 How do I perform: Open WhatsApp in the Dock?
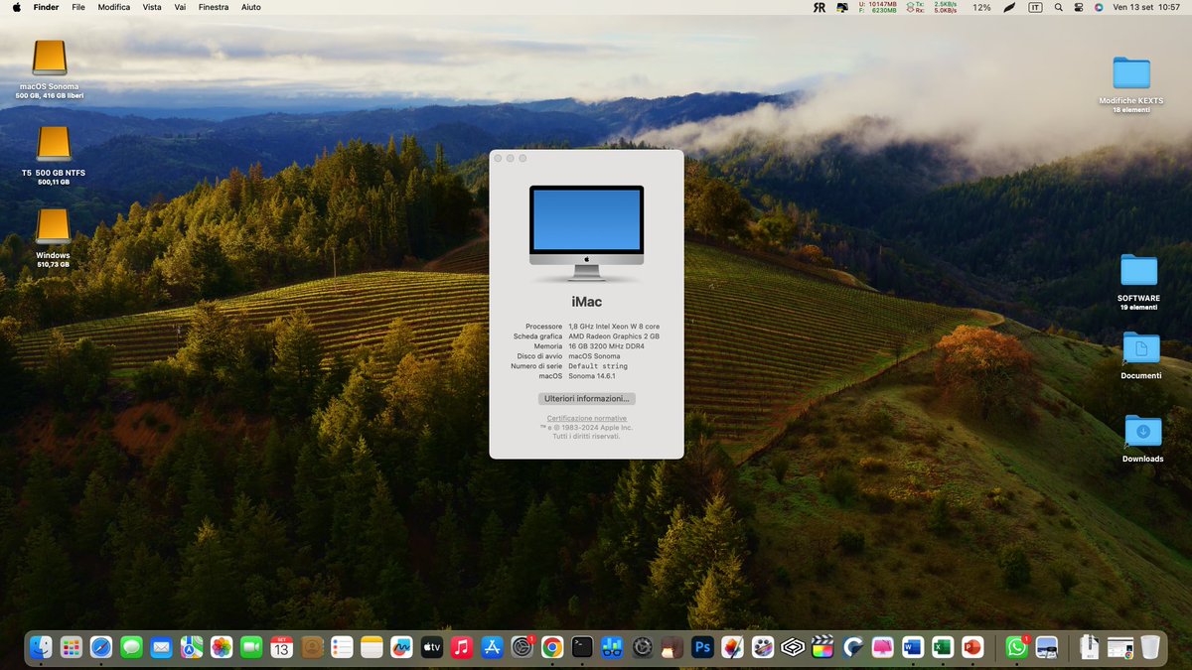pos(1016,647)
